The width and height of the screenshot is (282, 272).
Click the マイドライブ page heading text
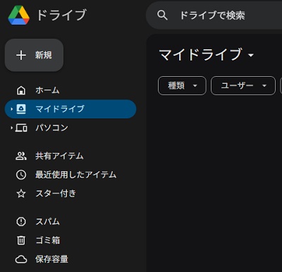coord(201,55)
